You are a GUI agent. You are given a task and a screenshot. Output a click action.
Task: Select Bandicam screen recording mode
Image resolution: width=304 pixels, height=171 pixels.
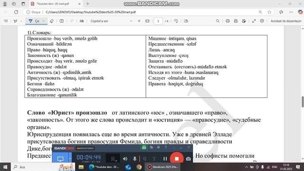tap(60, 159)
